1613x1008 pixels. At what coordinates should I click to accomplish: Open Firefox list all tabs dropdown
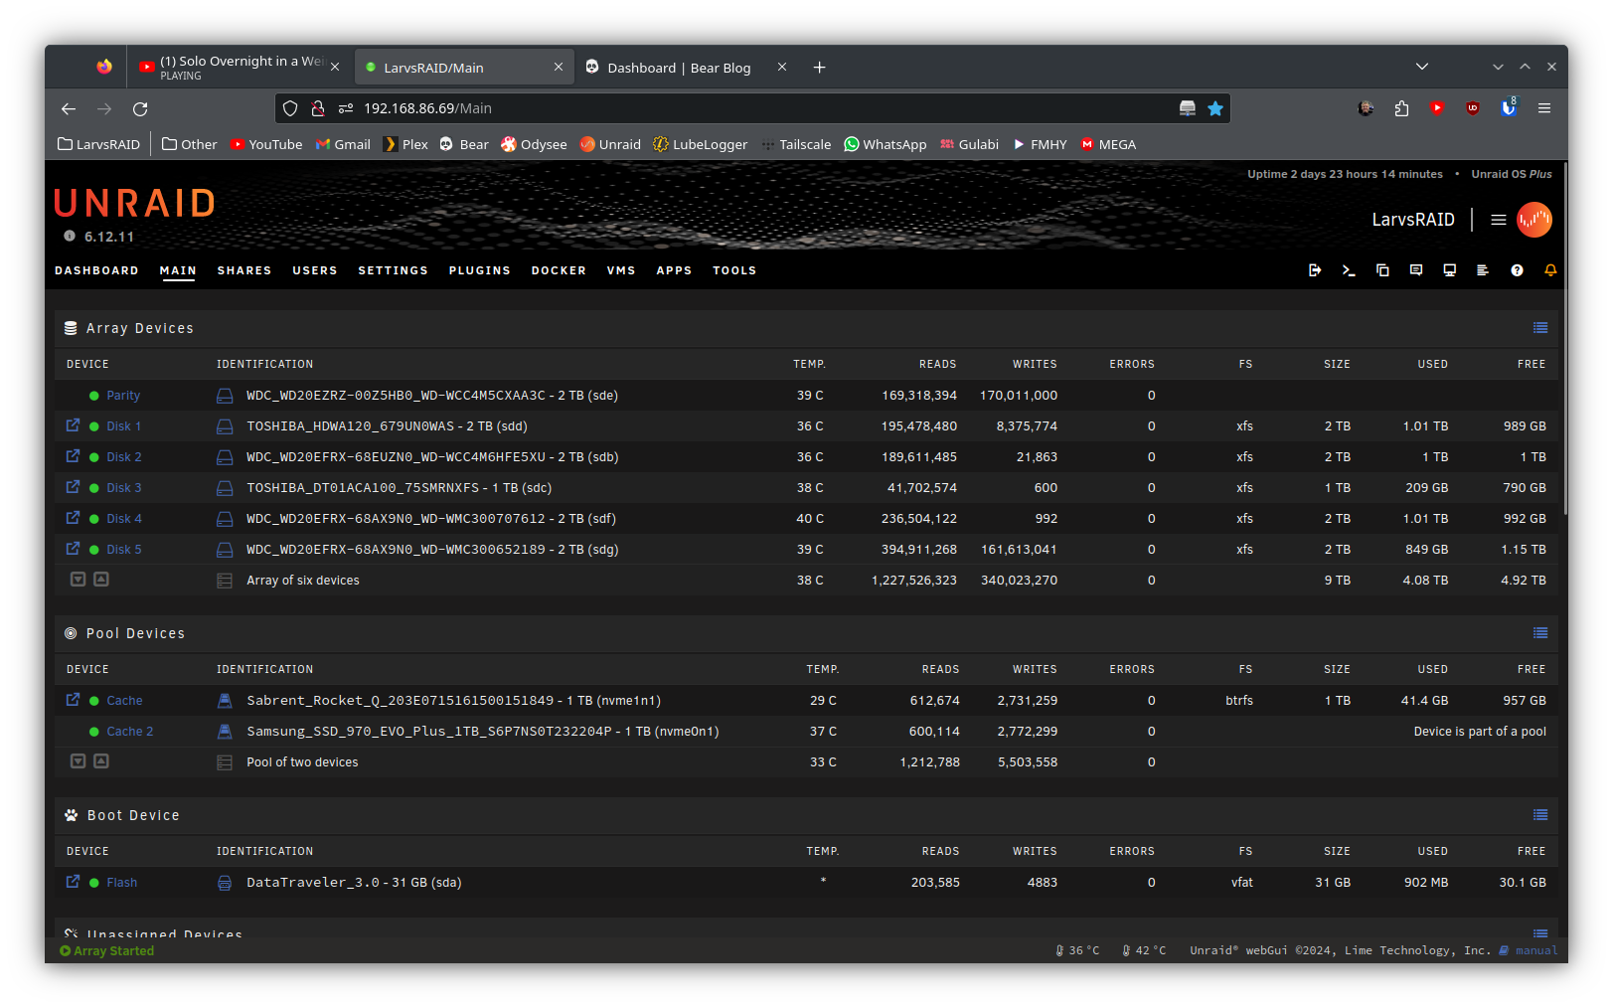pyautogui.click(x=1422, y=67)
